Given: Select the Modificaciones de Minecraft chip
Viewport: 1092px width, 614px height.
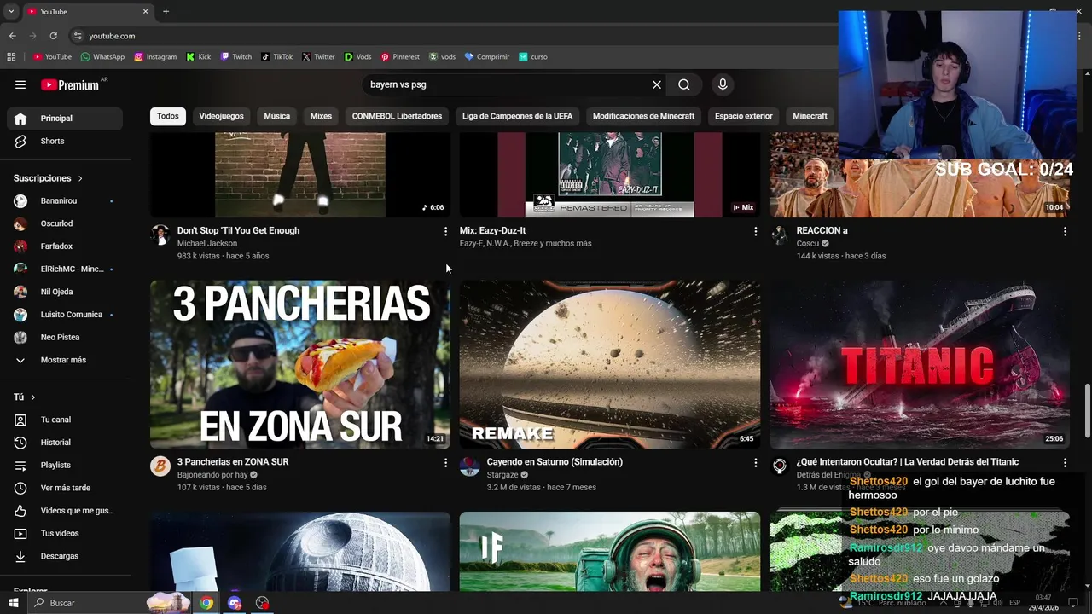Looking at the screenshot, I should (x=643, y=116).
